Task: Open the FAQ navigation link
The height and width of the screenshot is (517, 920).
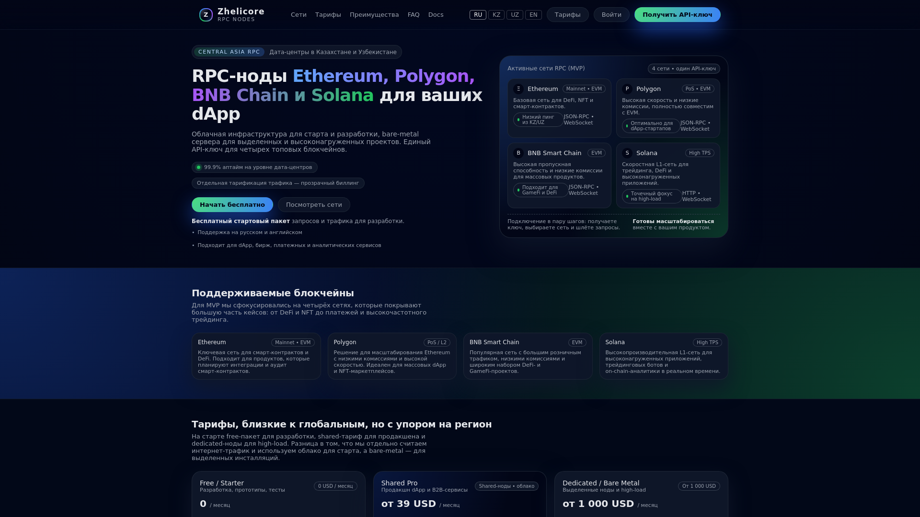Action: (414, 15)
